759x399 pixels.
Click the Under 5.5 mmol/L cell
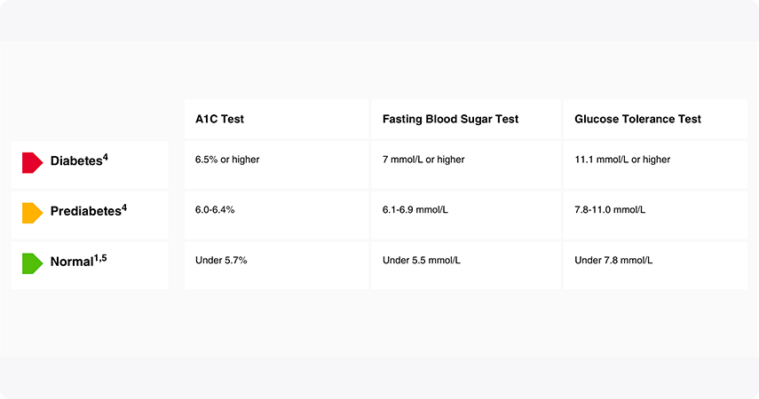466,265
